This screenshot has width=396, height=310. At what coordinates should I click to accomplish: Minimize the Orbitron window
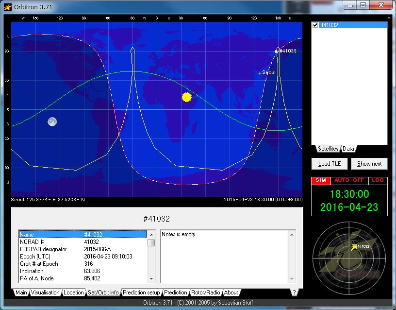tap(350, 5)
